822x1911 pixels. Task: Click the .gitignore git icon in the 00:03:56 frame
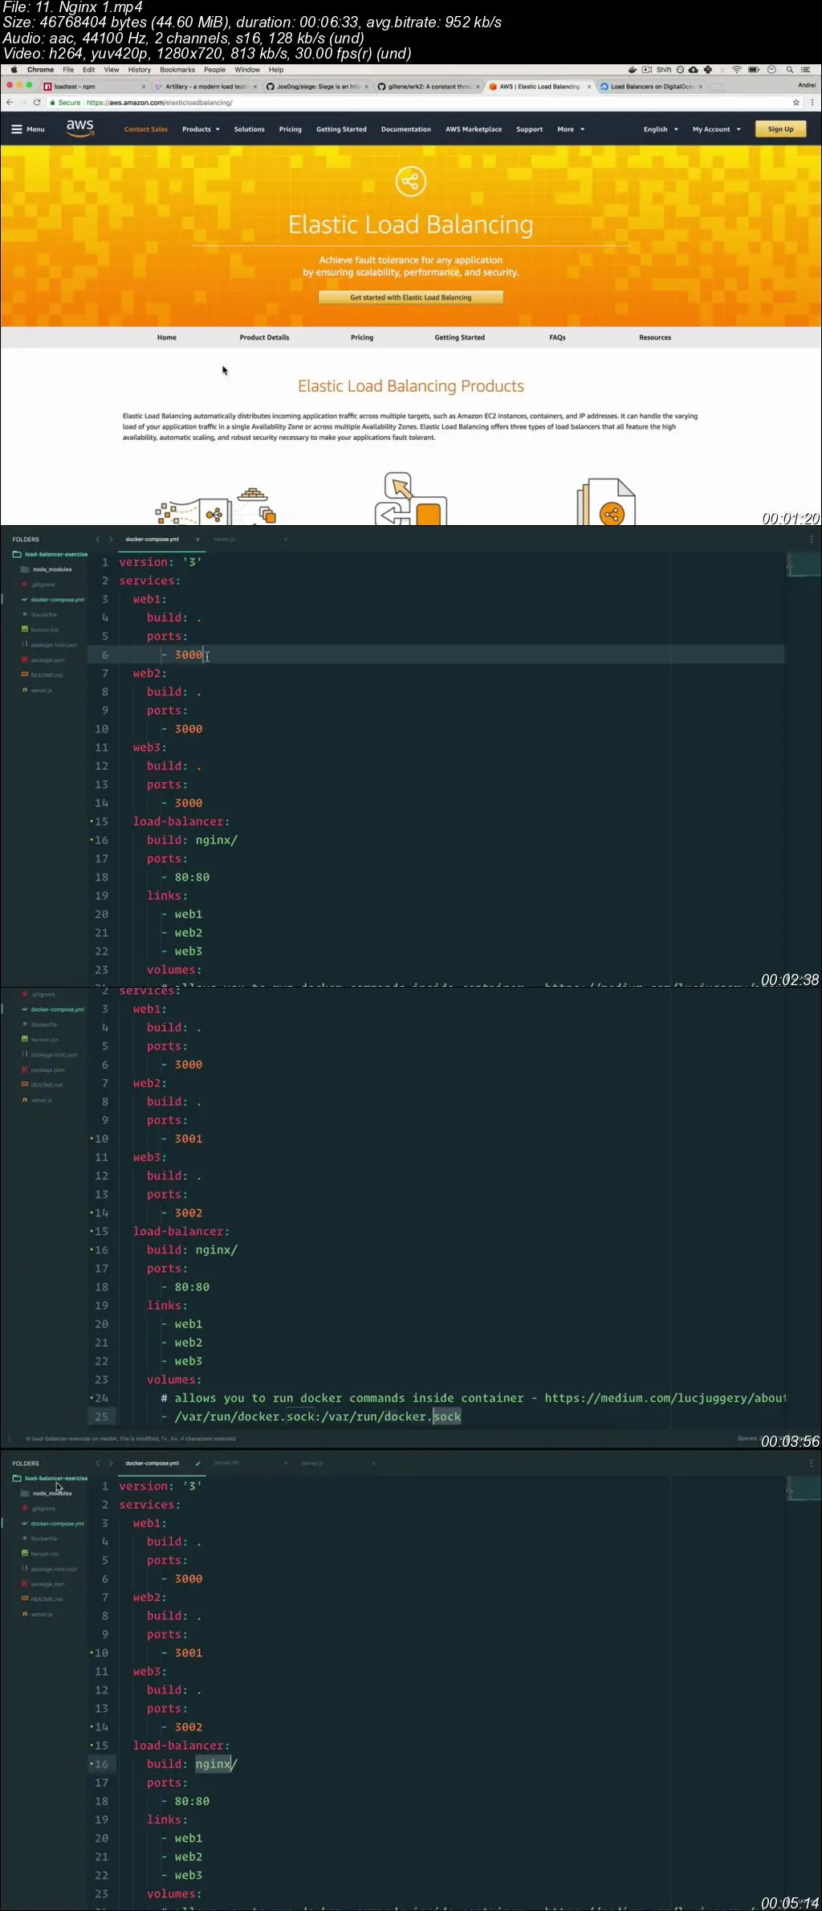[25, 994]
